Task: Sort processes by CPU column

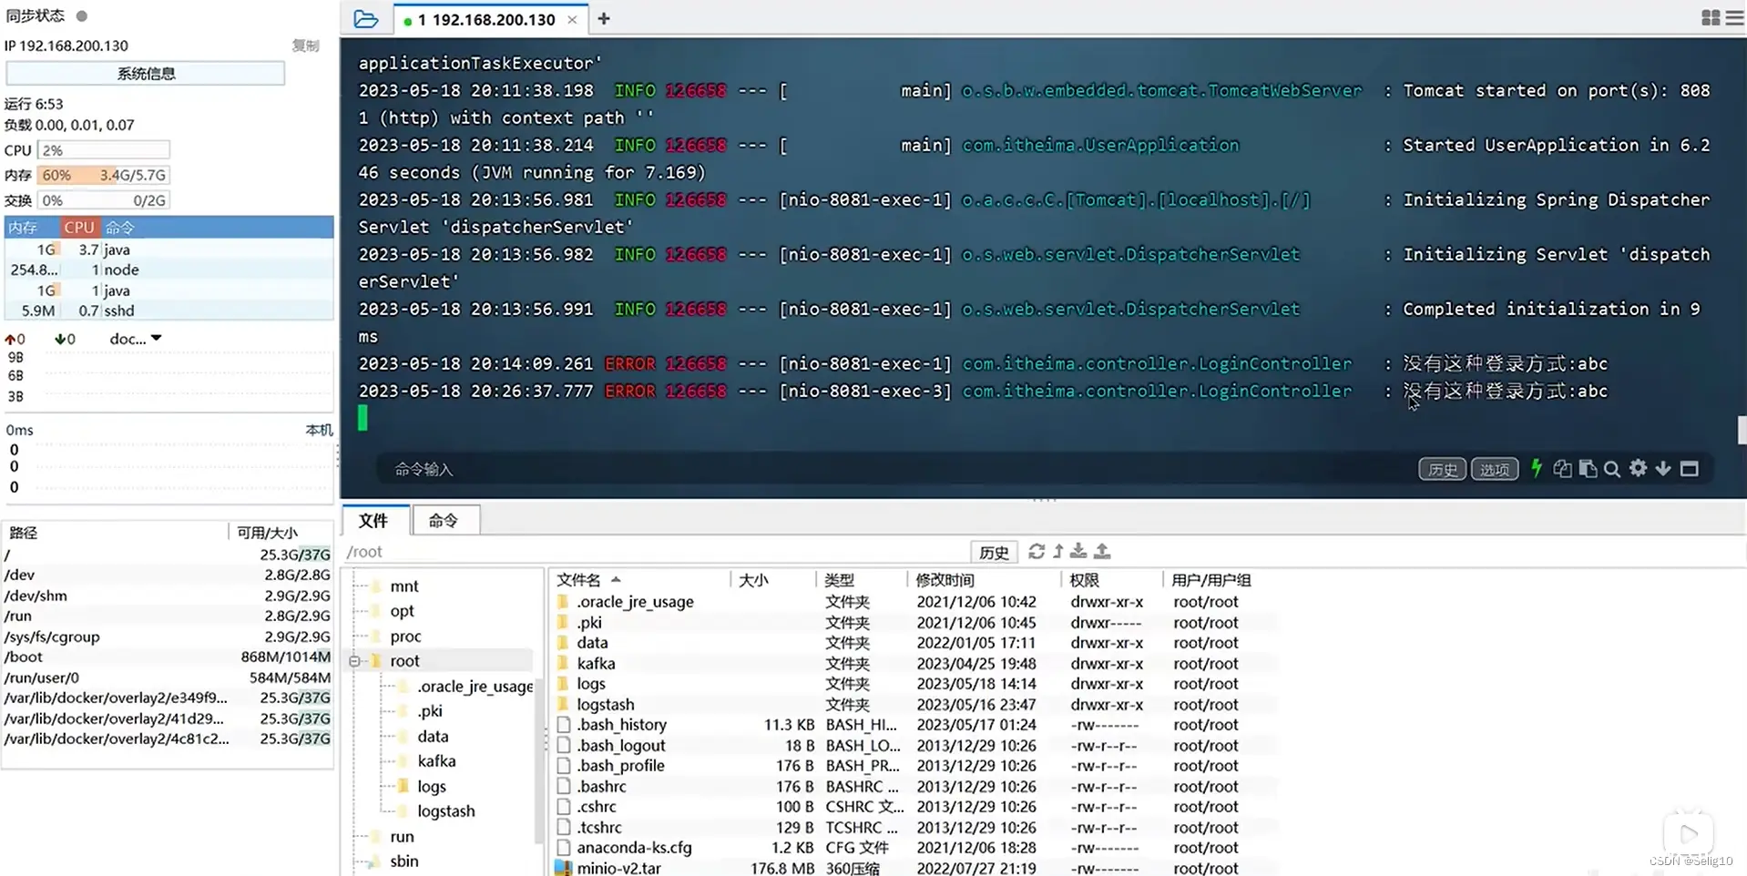Action: [79, 227]
